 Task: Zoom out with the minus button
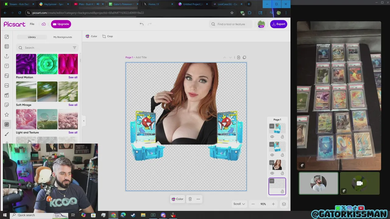click(253, 204)
